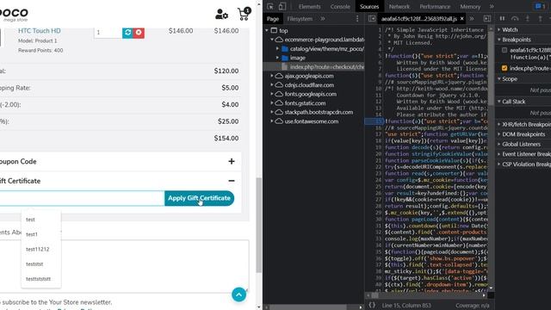Expand the use.fontawesome.com domain
551x310 pixels.
click(x=272, y=121)
